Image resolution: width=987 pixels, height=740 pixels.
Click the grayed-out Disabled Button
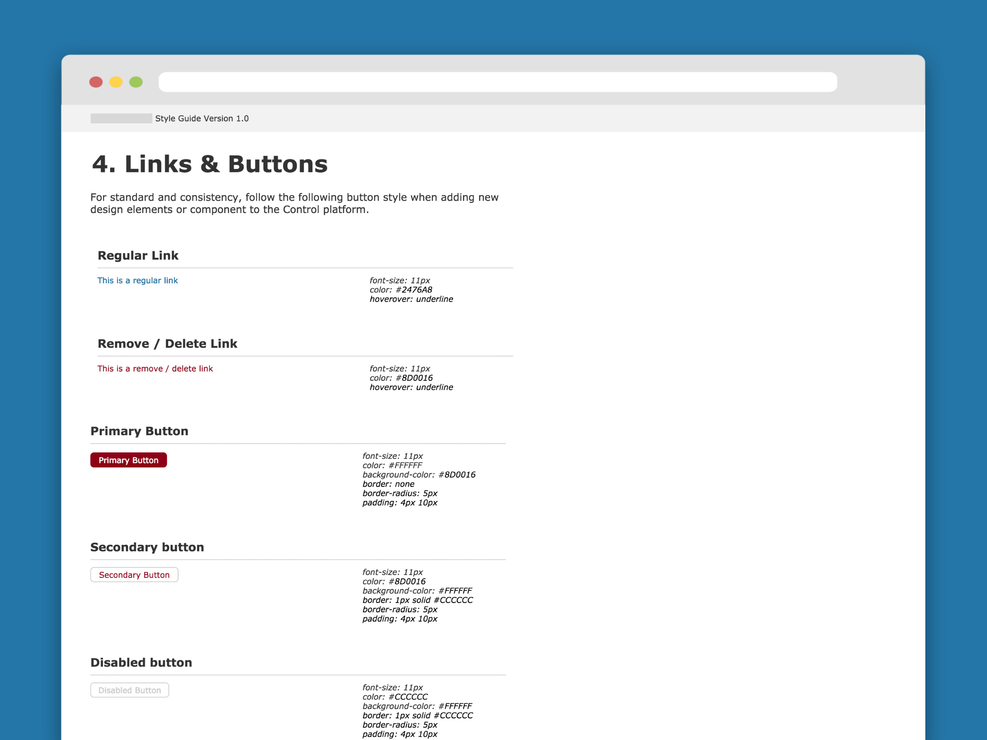130,690
